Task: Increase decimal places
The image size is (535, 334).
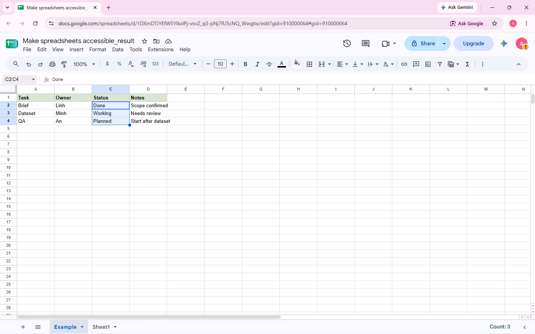Action: coord(143,64)
